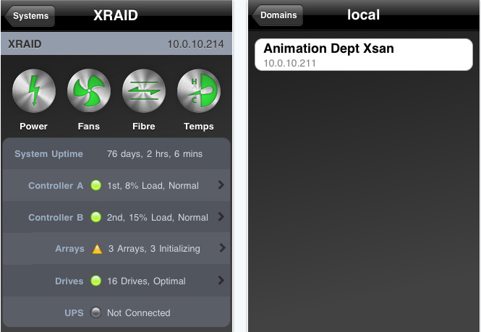Click the Fans label text
481x332 pixels.
[x=89, y=127]
